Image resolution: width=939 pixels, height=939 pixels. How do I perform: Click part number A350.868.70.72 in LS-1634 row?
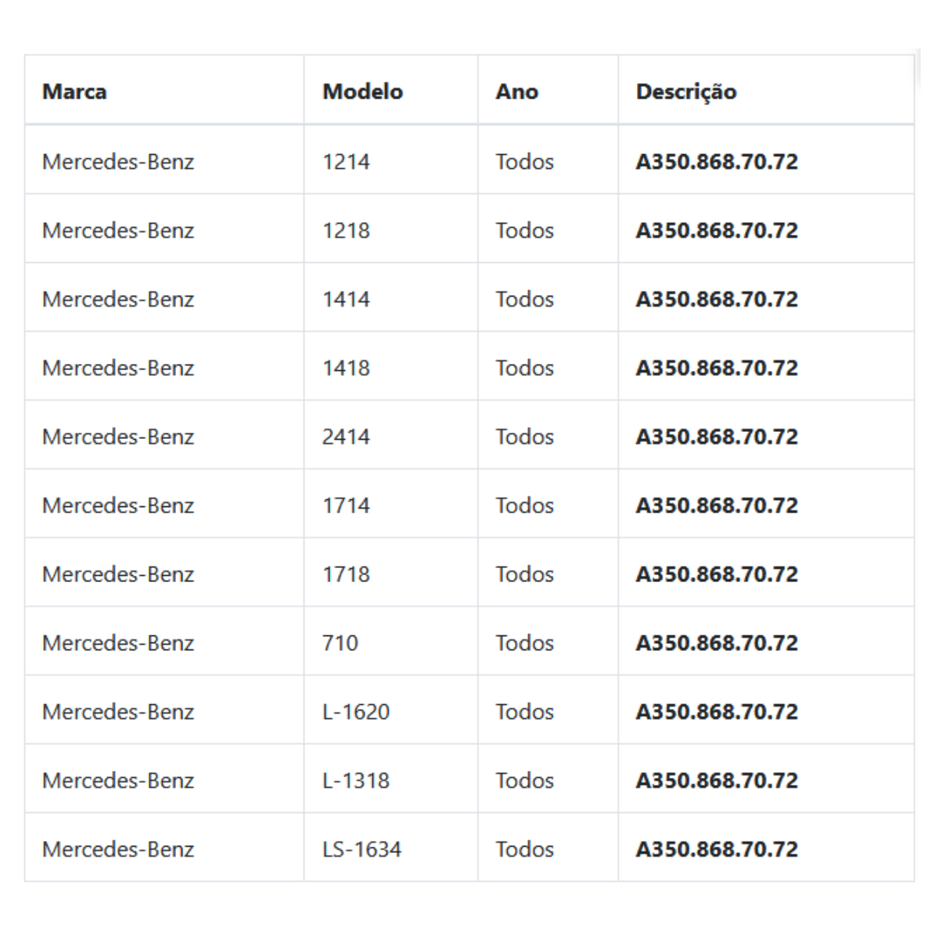point(717,850)
